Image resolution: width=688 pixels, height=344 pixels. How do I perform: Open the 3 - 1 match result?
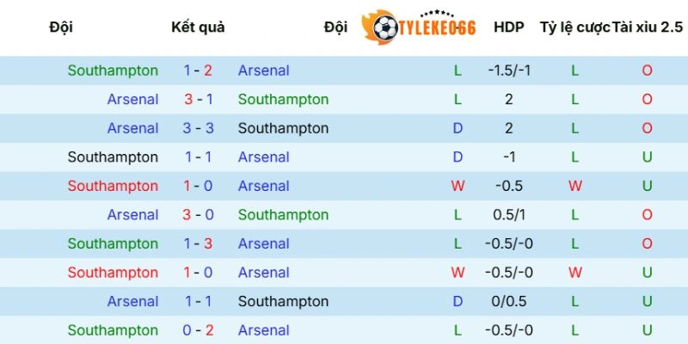click(198, 100)
